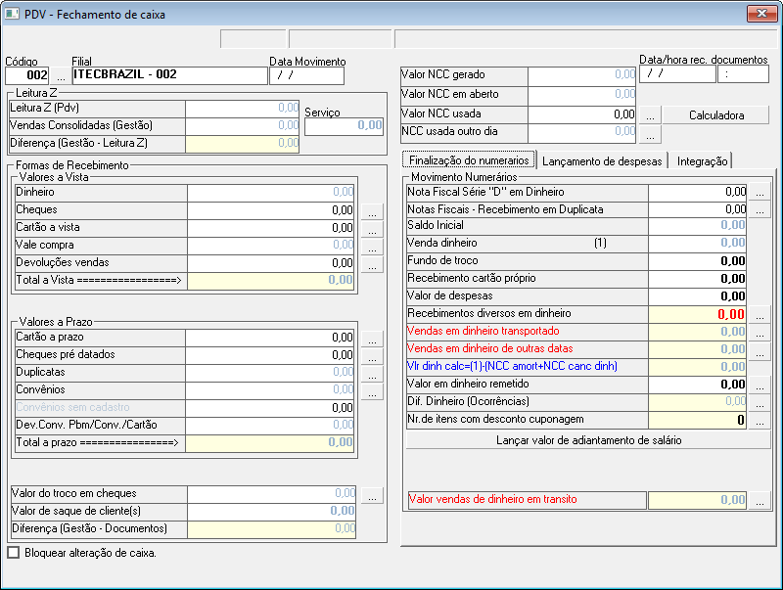Click the Código input field

click(x=27, y=76)
